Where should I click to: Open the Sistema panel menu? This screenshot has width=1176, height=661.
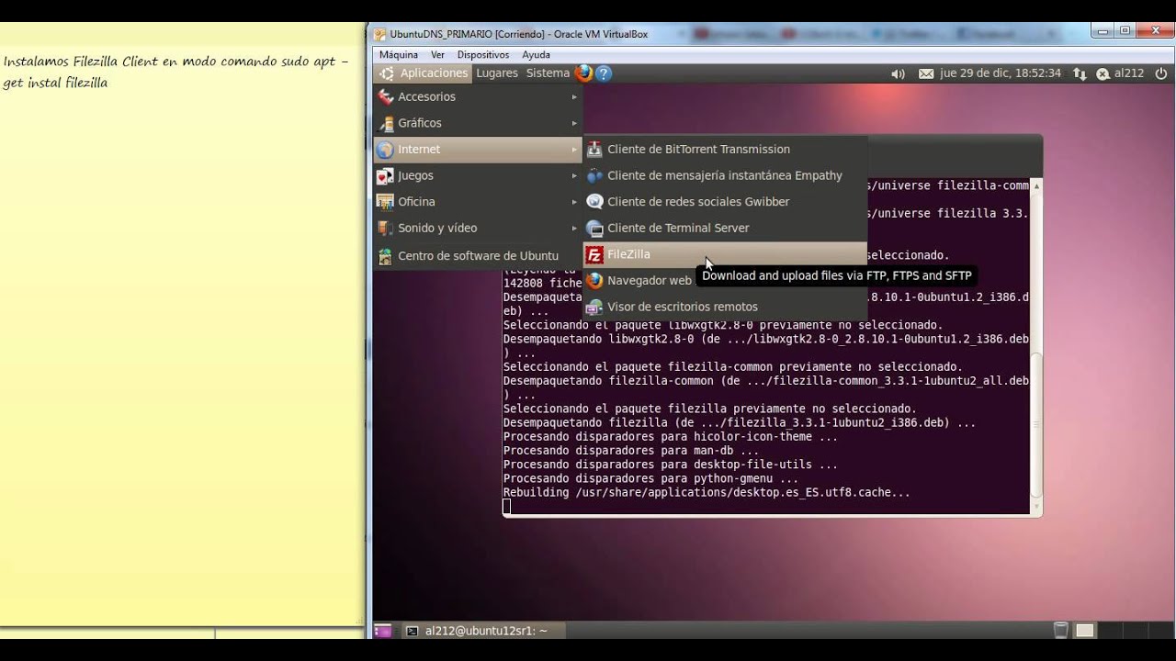(548, 73)
